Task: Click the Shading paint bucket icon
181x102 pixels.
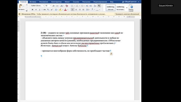Action: [x=92, y=9]
